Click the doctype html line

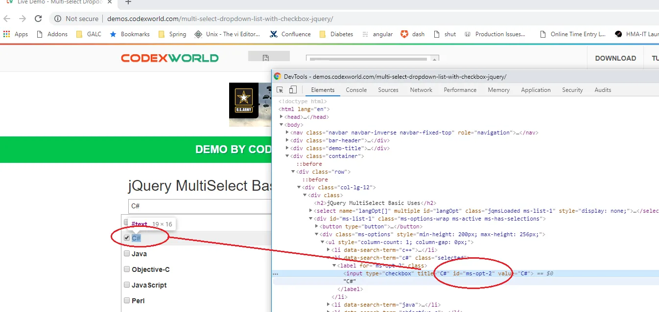[303, 101]
